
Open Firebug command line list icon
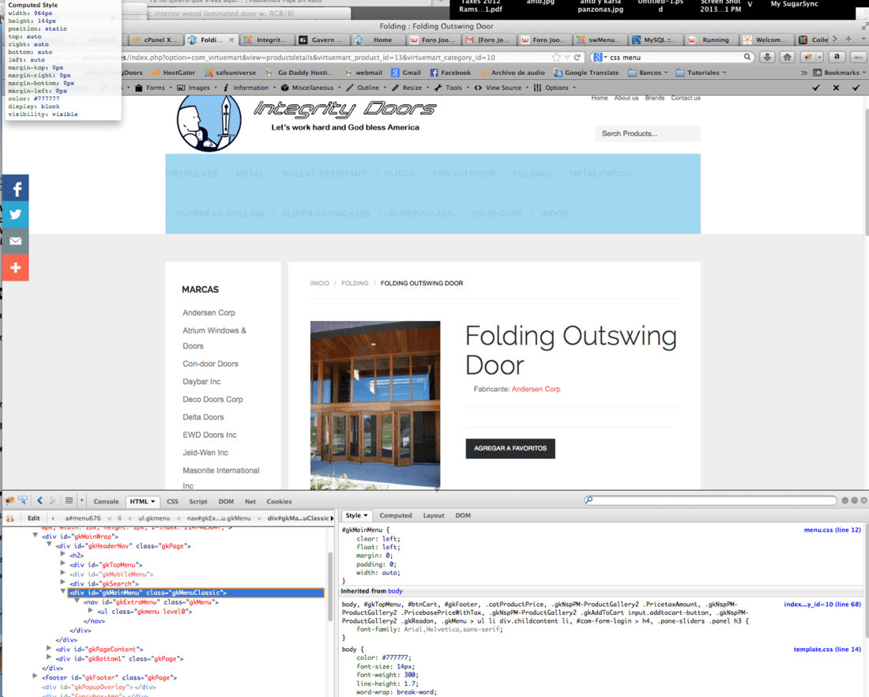pos(69,501)
